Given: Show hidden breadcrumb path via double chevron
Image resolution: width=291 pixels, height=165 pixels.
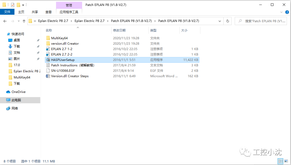Looking at the screenshot, I should click(x=35, y=21).
